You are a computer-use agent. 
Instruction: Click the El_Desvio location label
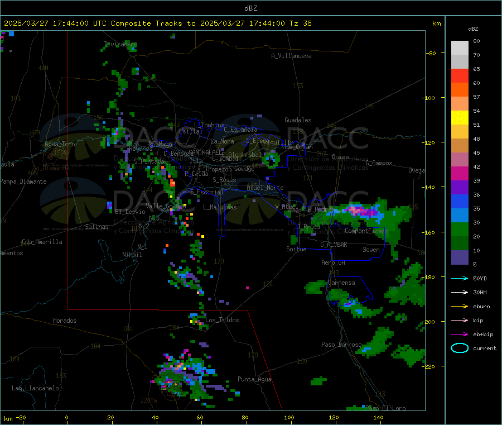pos(131,212)
